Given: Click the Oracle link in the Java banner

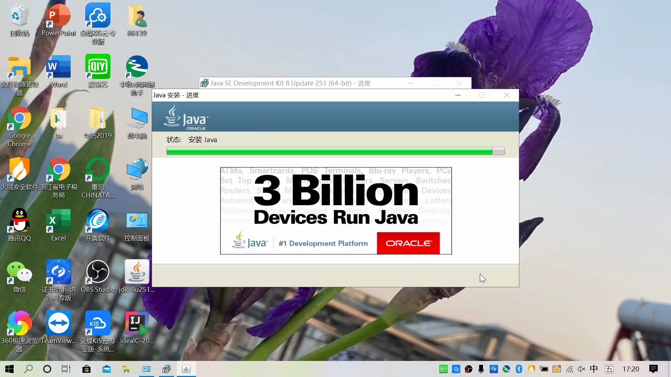Looking at the screenshot, I should tap(408, 243).
